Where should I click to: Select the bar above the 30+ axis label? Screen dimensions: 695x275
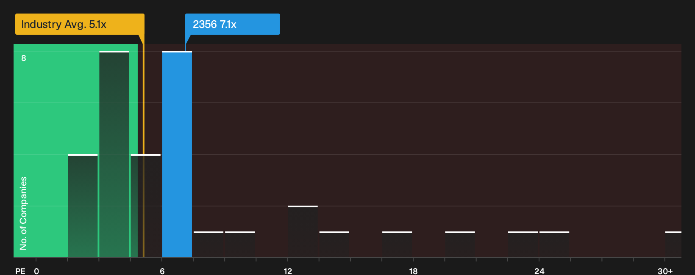click(x=673, y=245)
